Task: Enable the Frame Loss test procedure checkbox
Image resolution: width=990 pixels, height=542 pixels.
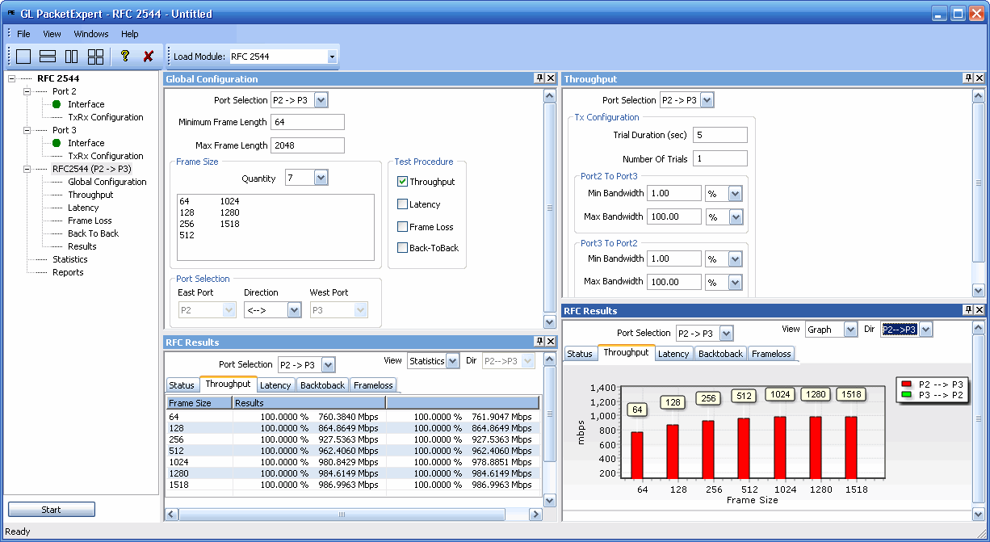Action: coord(402,227)
